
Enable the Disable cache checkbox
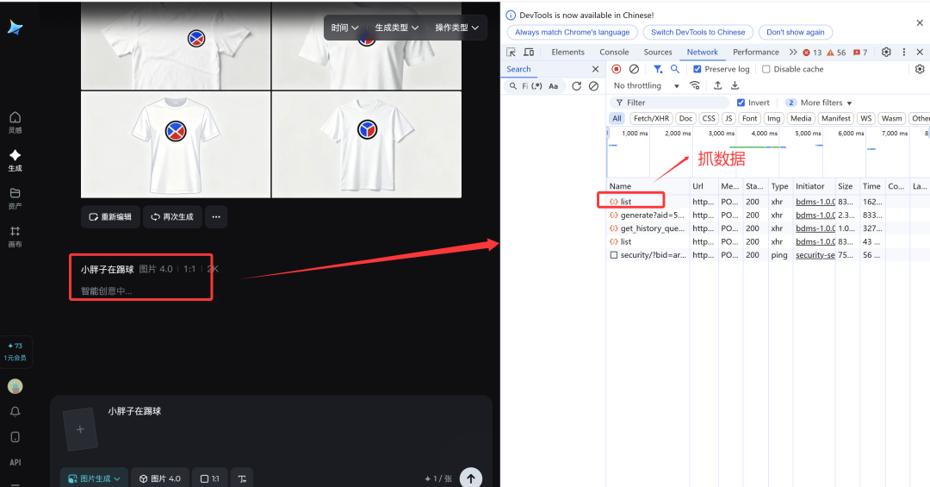point(766,69)
